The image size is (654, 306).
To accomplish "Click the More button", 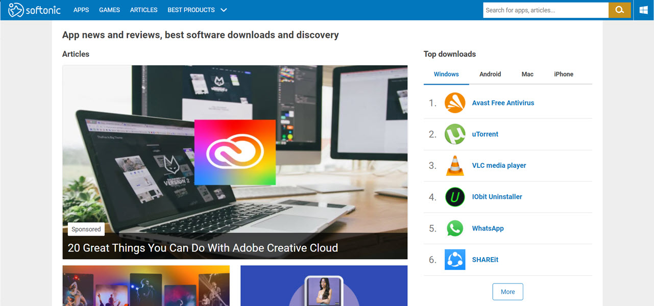I will (x=507, y=292).
